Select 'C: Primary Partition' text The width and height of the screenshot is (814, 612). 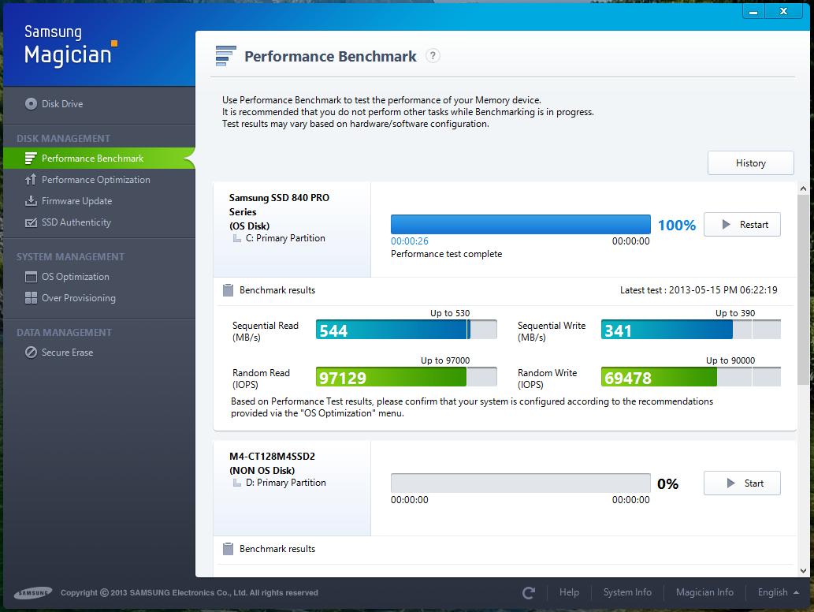click(x=285, y=238)
